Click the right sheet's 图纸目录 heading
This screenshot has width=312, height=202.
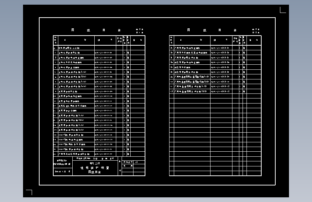212,30
